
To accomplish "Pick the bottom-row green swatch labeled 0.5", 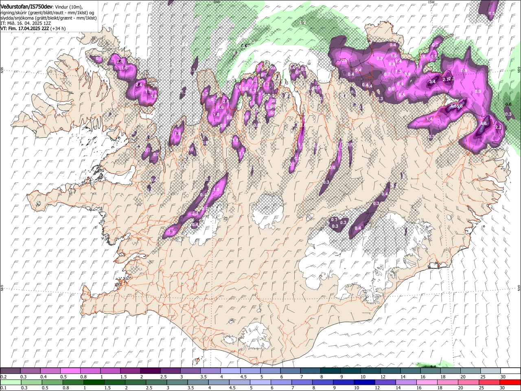I will 52,382.
